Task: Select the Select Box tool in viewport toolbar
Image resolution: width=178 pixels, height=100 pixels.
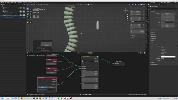Action: pos(28,9)
